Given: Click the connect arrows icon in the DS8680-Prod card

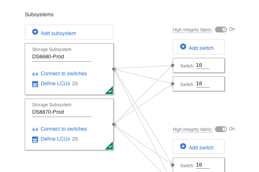Looking at the screenshot, I should pos(35,74).
